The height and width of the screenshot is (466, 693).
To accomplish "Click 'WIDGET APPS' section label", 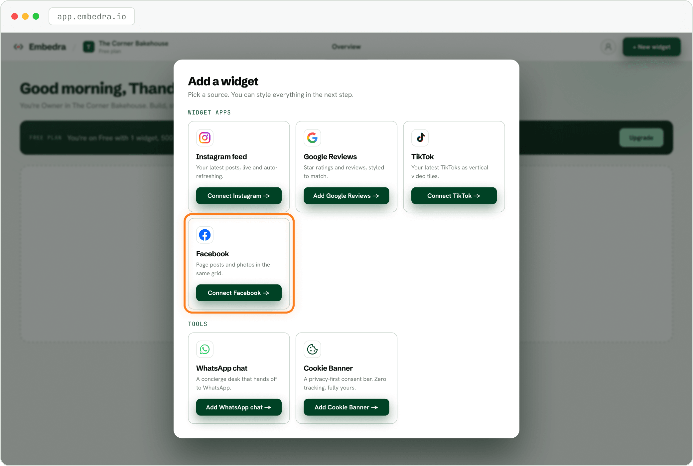I will tap(209, 113).
